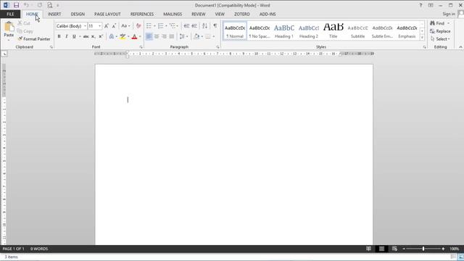464x261 pixels.
Task: Toggle Superscript formatting
Action: click(101, 36)
